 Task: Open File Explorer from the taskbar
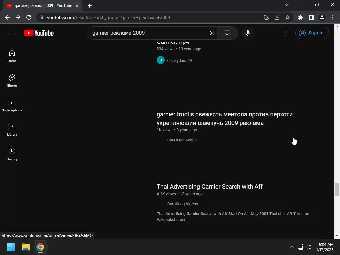point(25,247)
